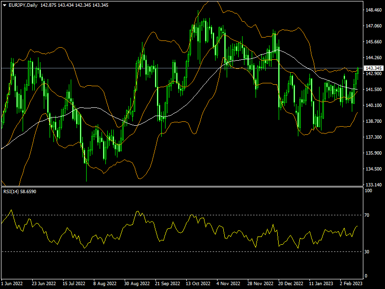The width and height of the screenshot is (385, 289).
Task: Click the OHLC values 142.875 143.434 142.345 143.345
Action: (75, 5)
